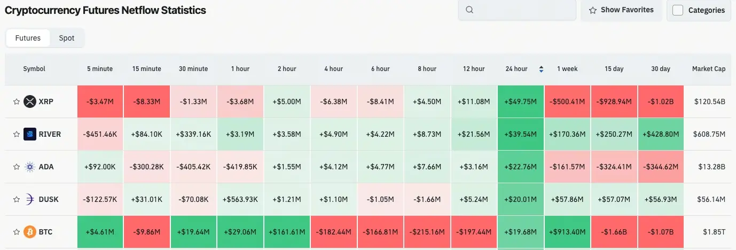736x250 pixels.
Task: Click the Symbol column header
Action: (x=34, y=69)
